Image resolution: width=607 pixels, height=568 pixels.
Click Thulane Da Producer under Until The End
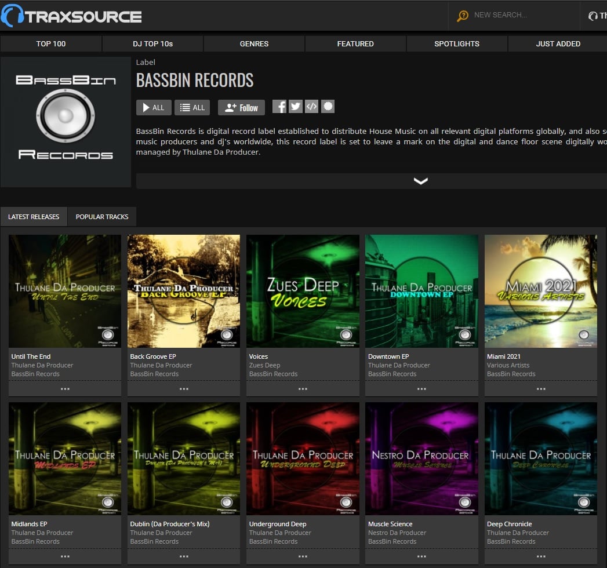pos(42,365)
